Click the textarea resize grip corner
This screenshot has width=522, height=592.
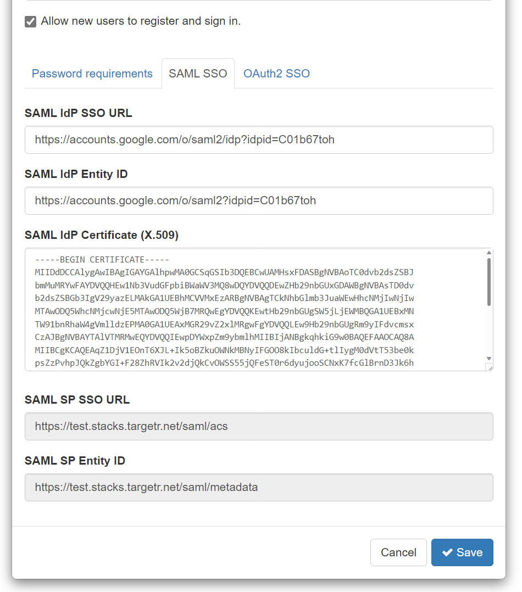(490, 367)
